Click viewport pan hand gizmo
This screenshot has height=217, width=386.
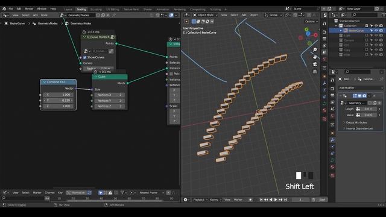pyautogui.click(x=315, y=57)
